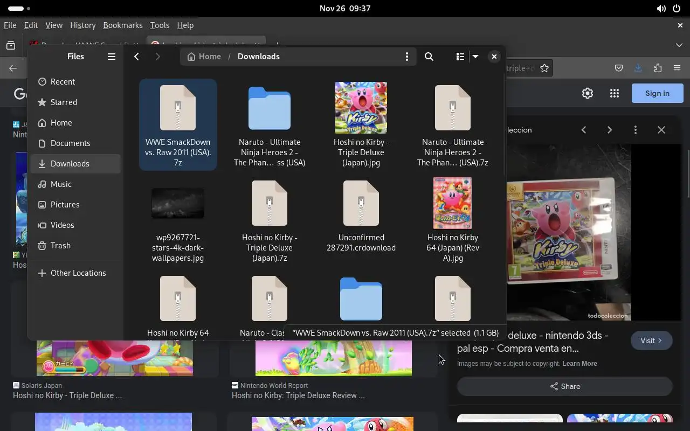Search files in the Downloads folder
This screenshot has width=690, height=431.
pos(429,57)
